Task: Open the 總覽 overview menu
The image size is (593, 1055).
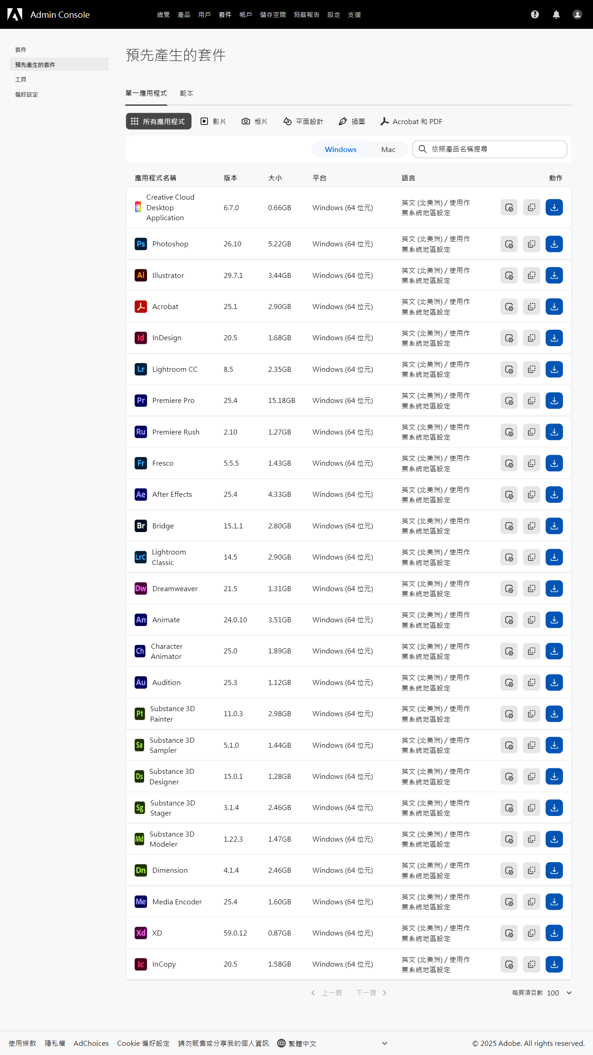Action: (163, 15)
